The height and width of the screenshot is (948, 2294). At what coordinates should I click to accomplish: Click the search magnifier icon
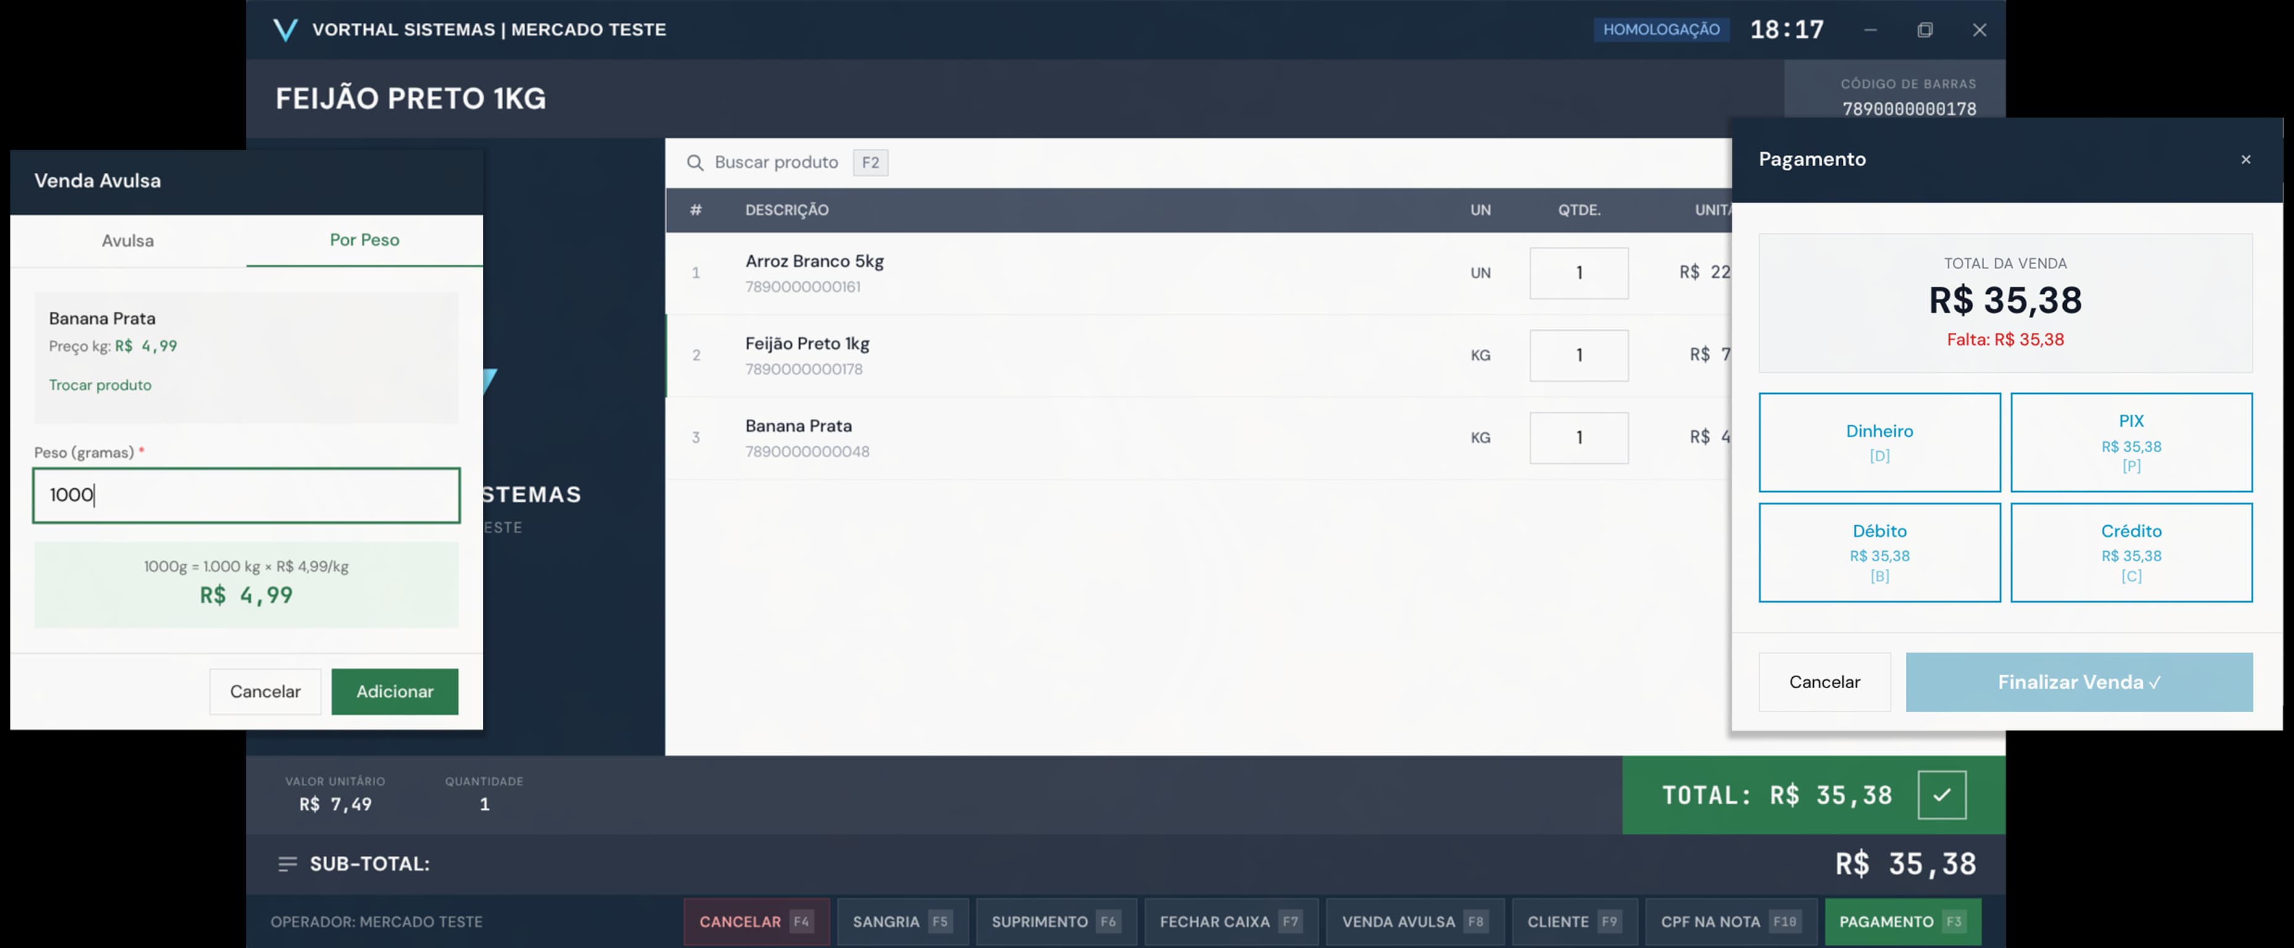click(694, 162)
